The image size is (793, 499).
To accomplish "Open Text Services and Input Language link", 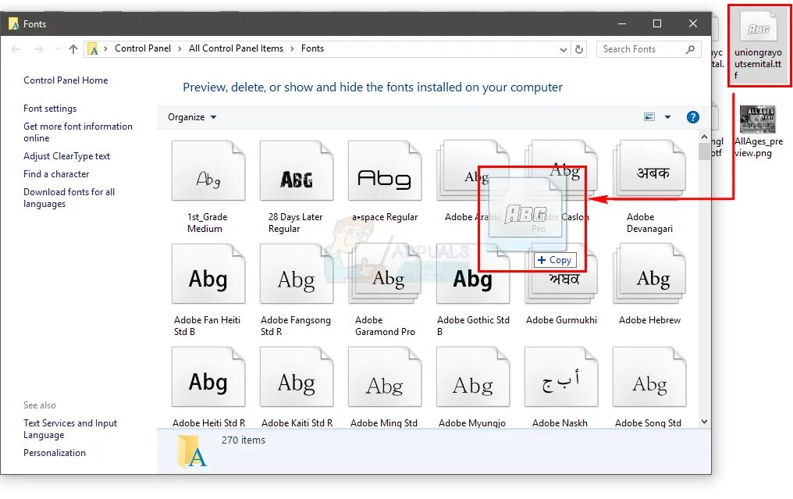I will pyautogui.click(x=70, y=429).
